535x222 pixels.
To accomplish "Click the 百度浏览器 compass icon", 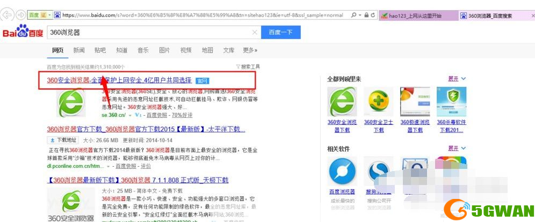I will pos(342,171).
